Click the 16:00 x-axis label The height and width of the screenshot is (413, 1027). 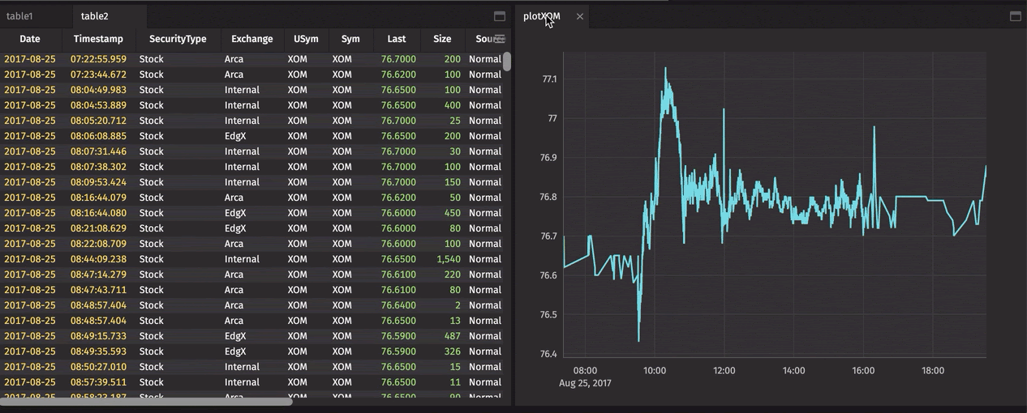(863, 371)
